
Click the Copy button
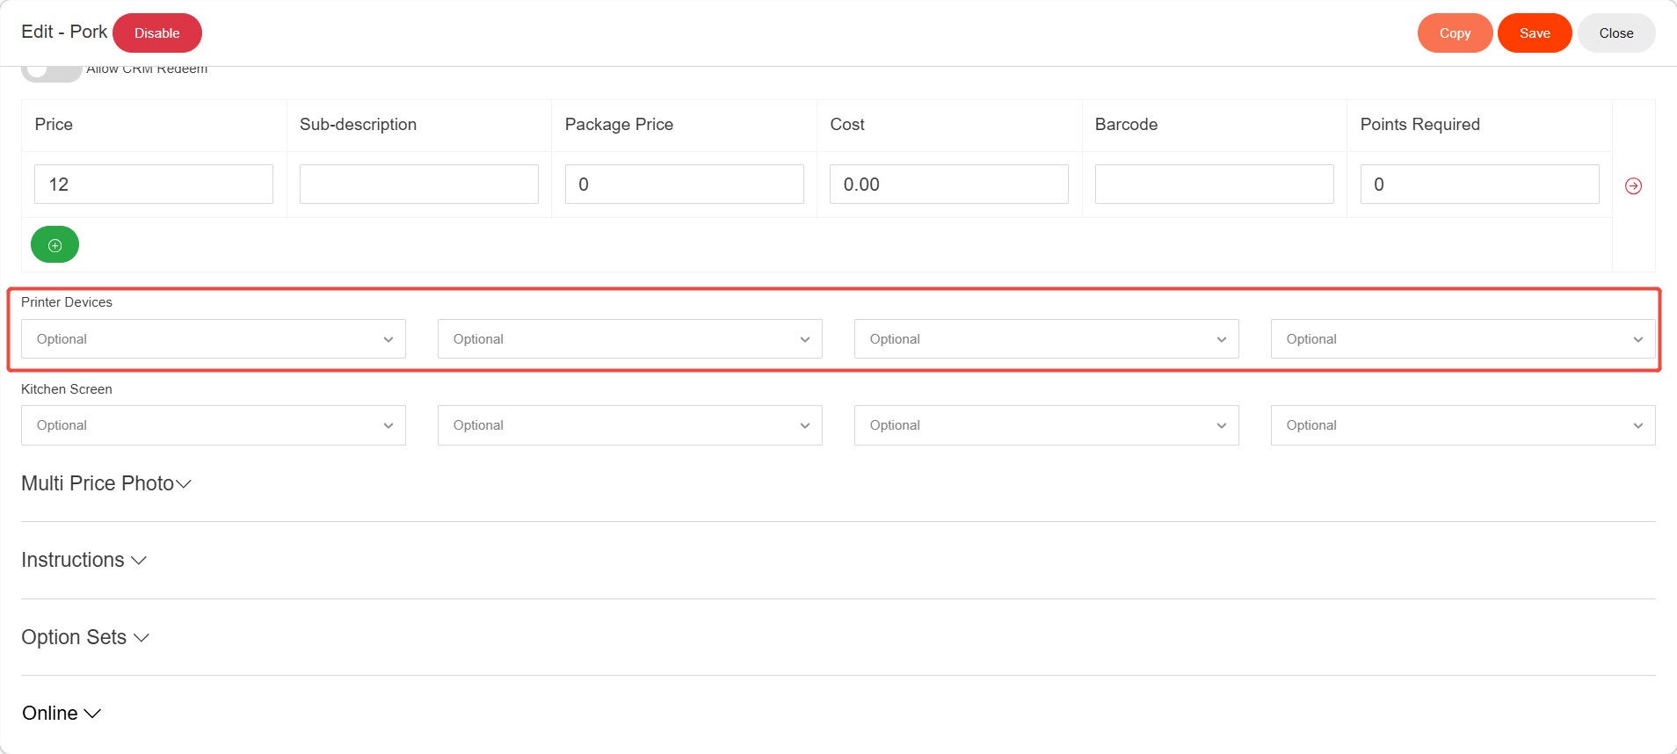point(1455,33)
